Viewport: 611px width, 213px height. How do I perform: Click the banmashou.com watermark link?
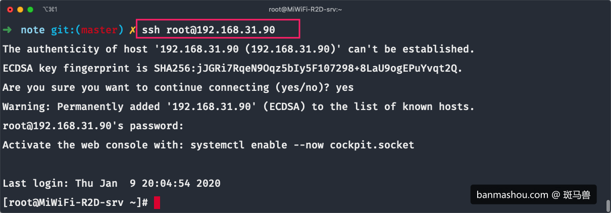click(x=533, y=195)
